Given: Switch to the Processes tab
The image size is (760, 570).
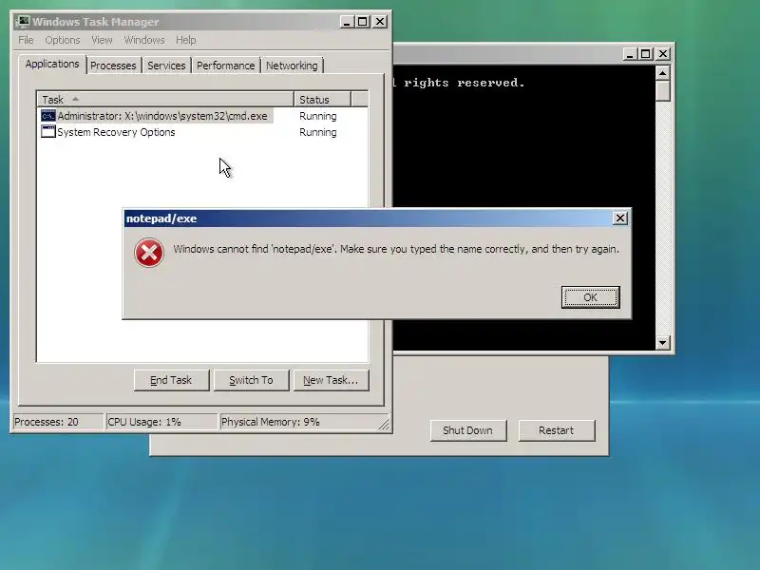Looking at the screenshot, I should point(113,66).
